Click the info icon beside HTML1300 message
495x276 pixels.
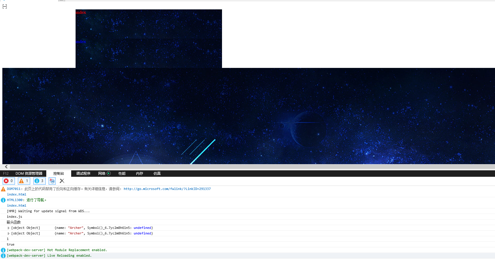pyautogui.click(x=3, y=200)
